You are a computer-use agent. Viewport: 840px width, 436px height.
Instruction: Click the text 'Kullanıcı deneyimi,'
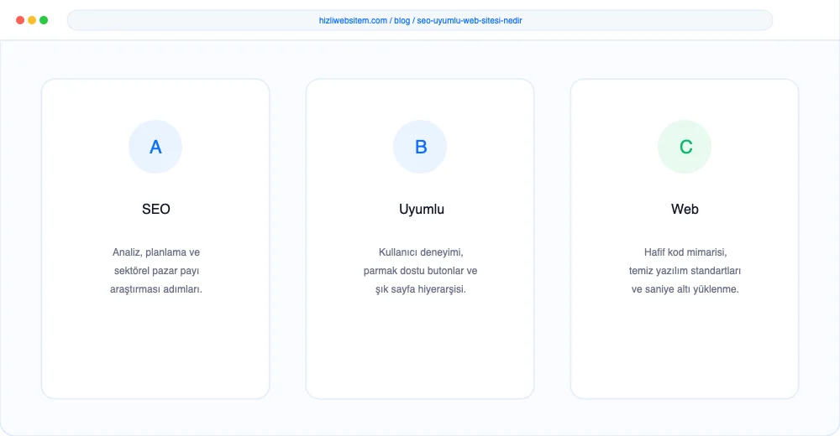coord(421,252)
